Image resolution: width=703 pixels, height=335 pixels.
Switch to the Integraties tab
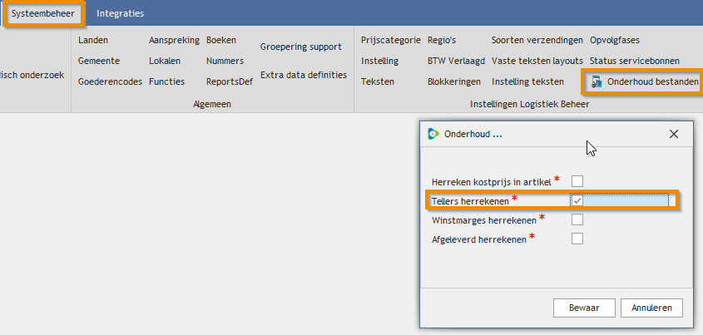click(120, 14)
